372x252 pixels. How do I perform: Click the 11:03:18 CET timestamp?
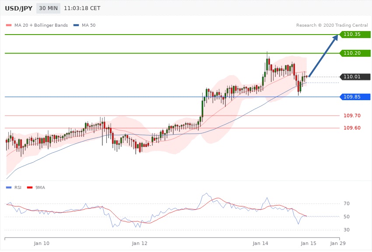pyautogui.click(x=82, y=8)
